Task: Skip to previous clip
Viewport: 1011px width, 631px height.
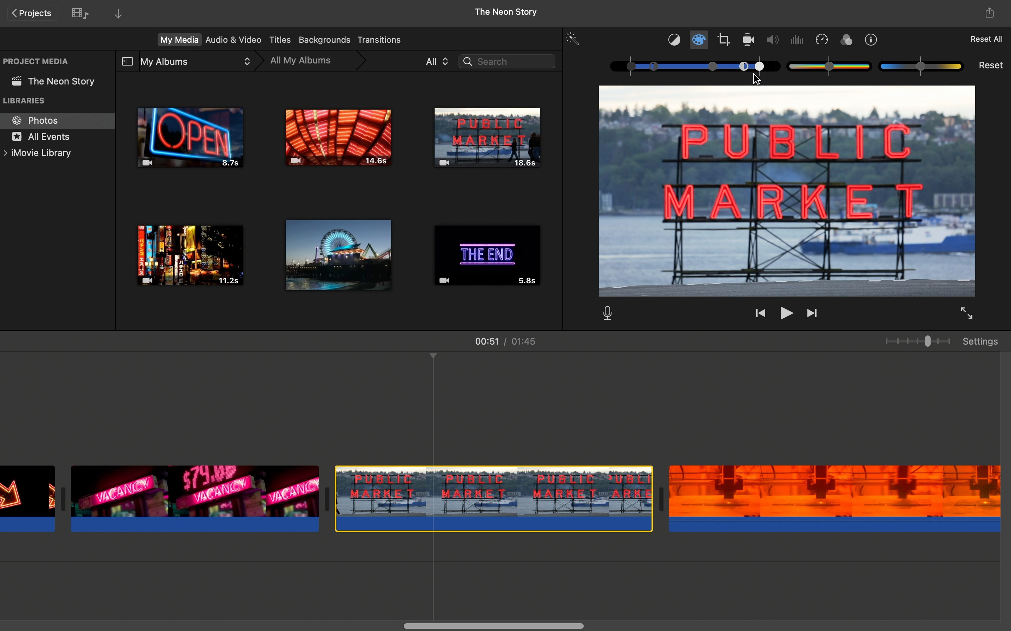Action: tap(761, 313)
